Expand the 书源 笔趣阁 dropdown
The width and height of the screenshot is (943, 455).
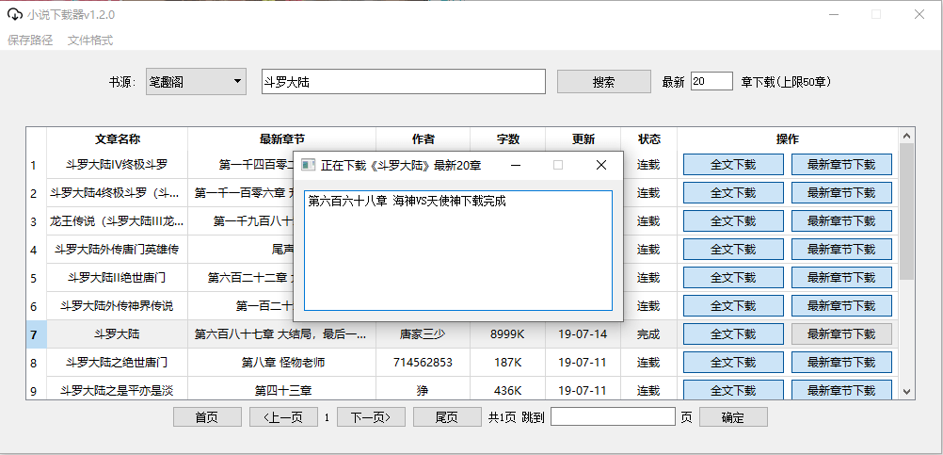(236, 82)
